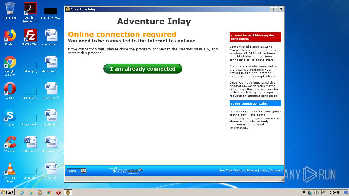This screenshot has height=196, width=349.
Task: Select the bothemail.rtf document
Action: pos(30,144)
